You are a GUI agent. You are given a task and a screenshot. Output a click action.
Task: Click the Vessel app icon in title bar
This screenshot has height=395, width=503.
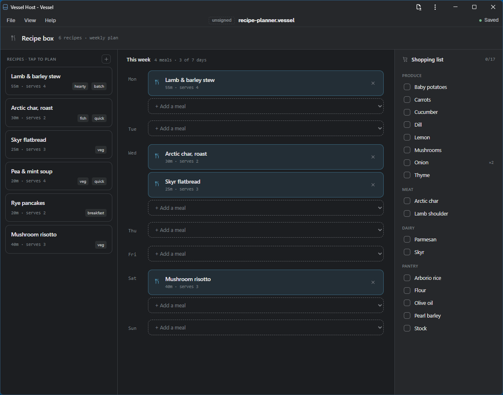click(x=5, y=7)
